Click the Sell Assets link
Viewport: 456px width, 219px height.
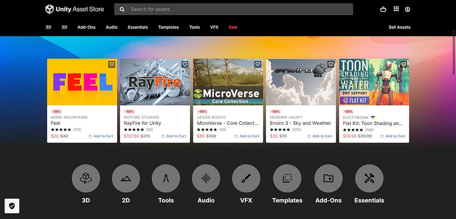[x=399, y=27]
